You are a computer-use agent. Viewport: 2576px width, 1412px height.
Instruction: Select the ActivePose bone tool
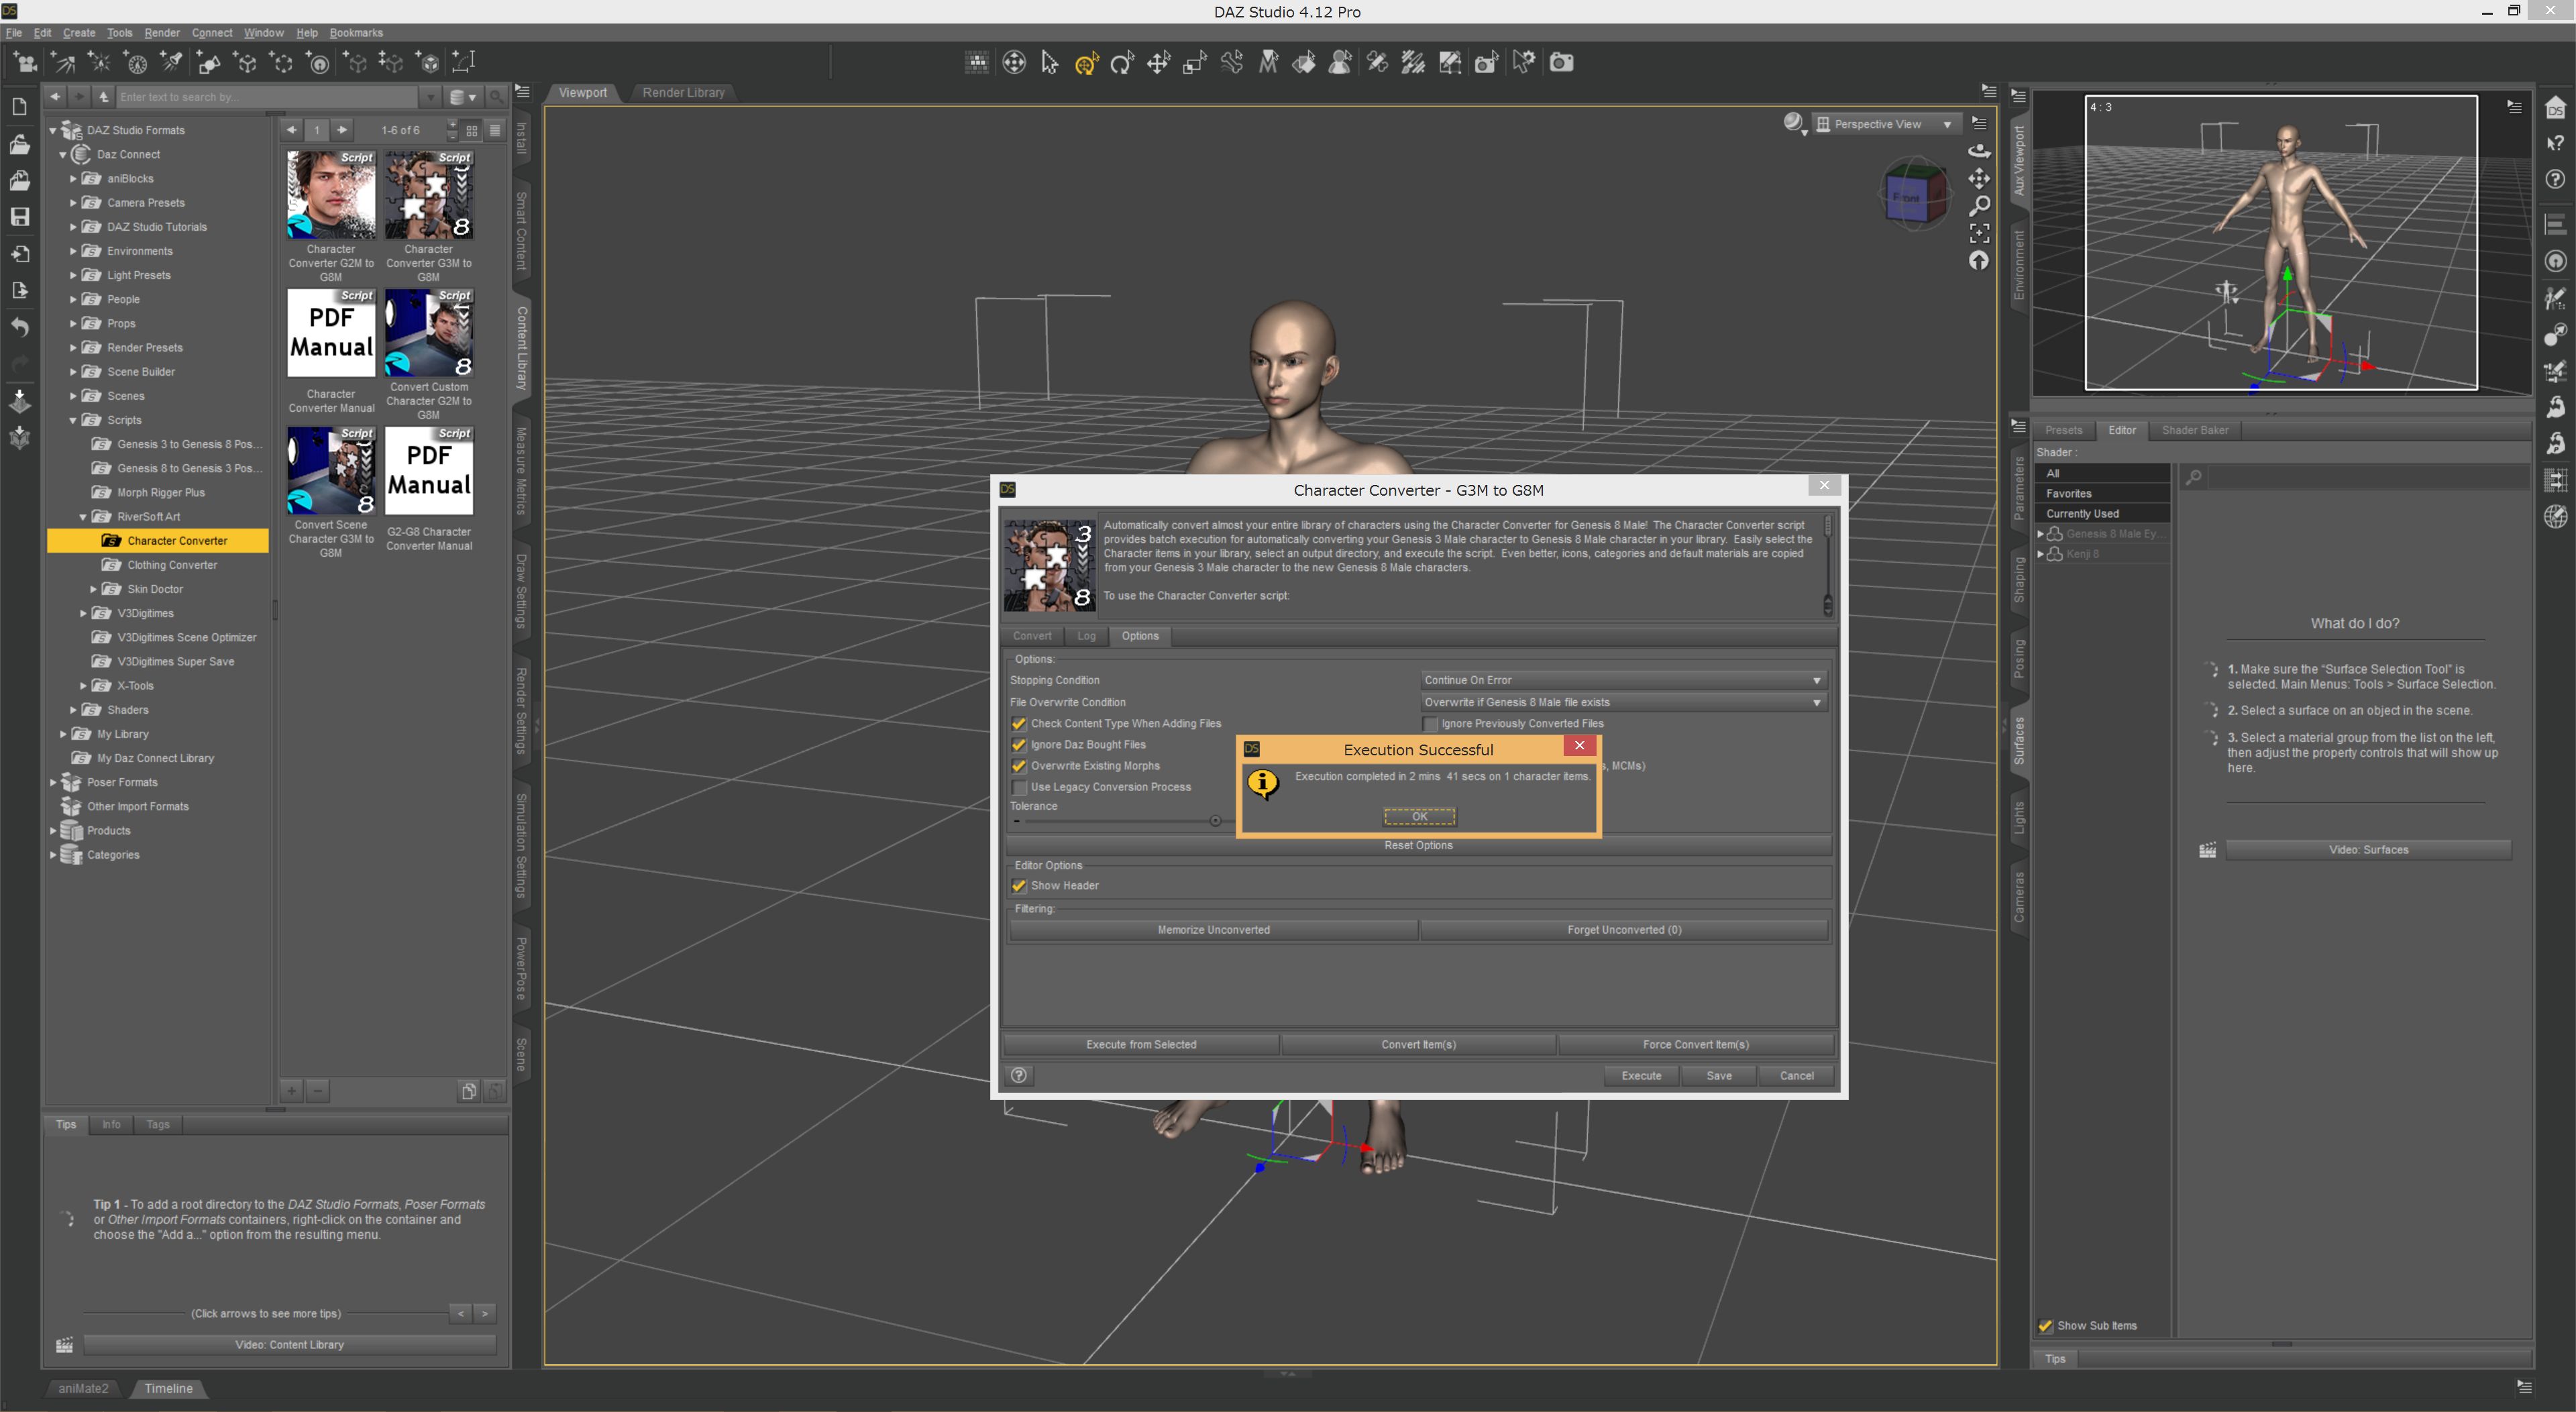1232,63
